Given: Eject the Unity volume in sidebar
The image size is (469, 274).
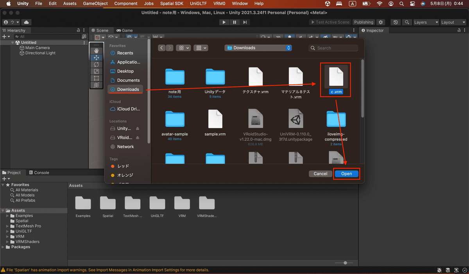Looking at the screenshot, I should 138,128.
